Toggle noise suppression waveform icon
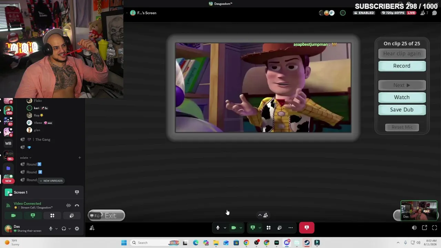441x248 pixels. (69, 206)
